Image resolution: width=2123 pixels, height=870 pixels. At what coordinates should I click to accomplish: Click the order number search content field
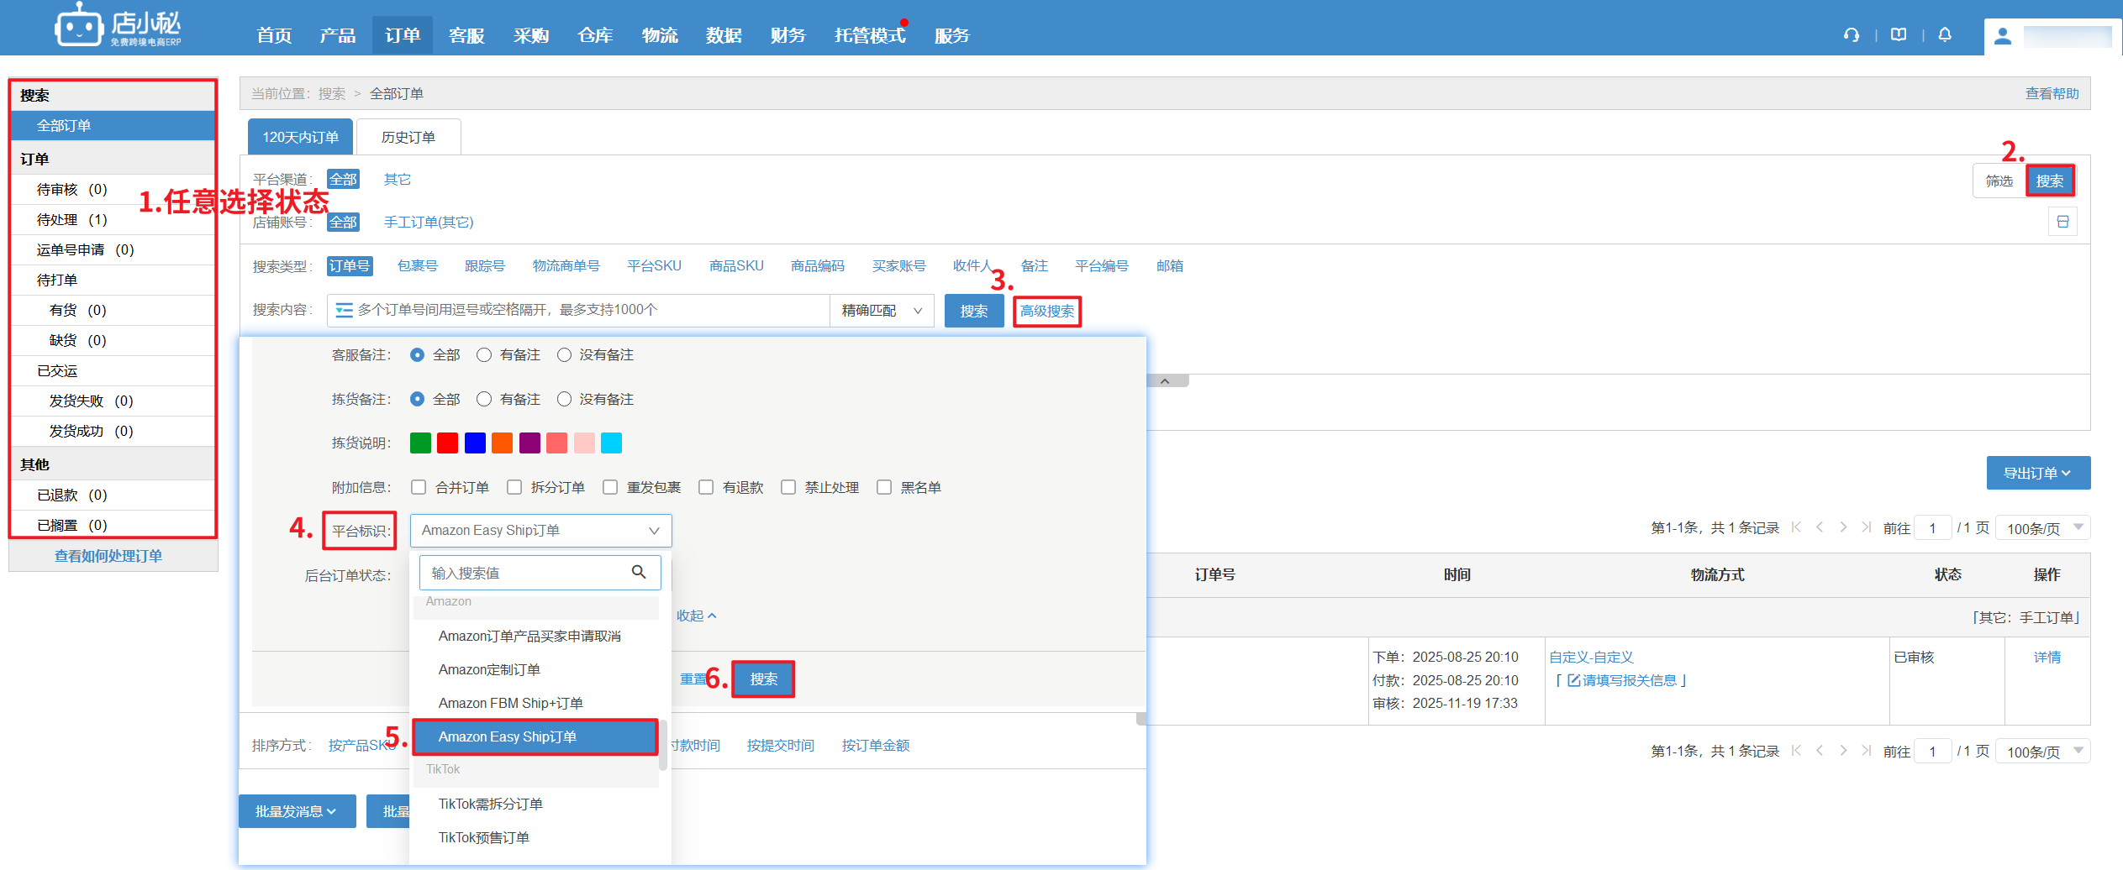pyautogui.click(x=588, y=311)
